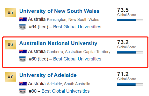Open Best Global Universities link after #64
This screenshot has width=149, height=96.
[77, 27]
